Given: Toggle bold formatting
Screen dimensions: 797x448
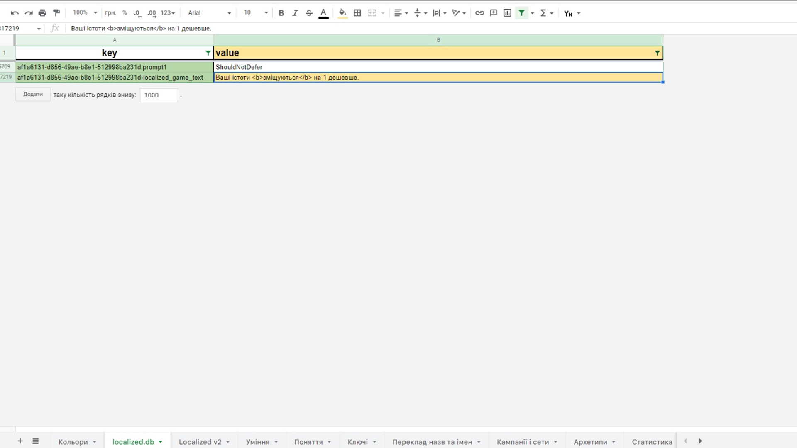Looking at the screenshot, I should point(281,13).
